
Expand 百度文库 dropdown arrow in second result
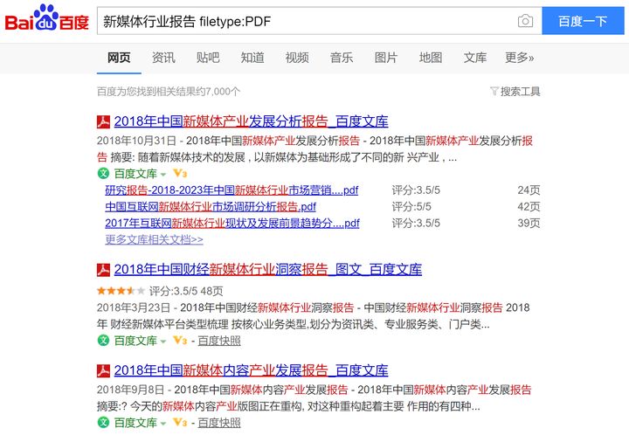[162, 342]
